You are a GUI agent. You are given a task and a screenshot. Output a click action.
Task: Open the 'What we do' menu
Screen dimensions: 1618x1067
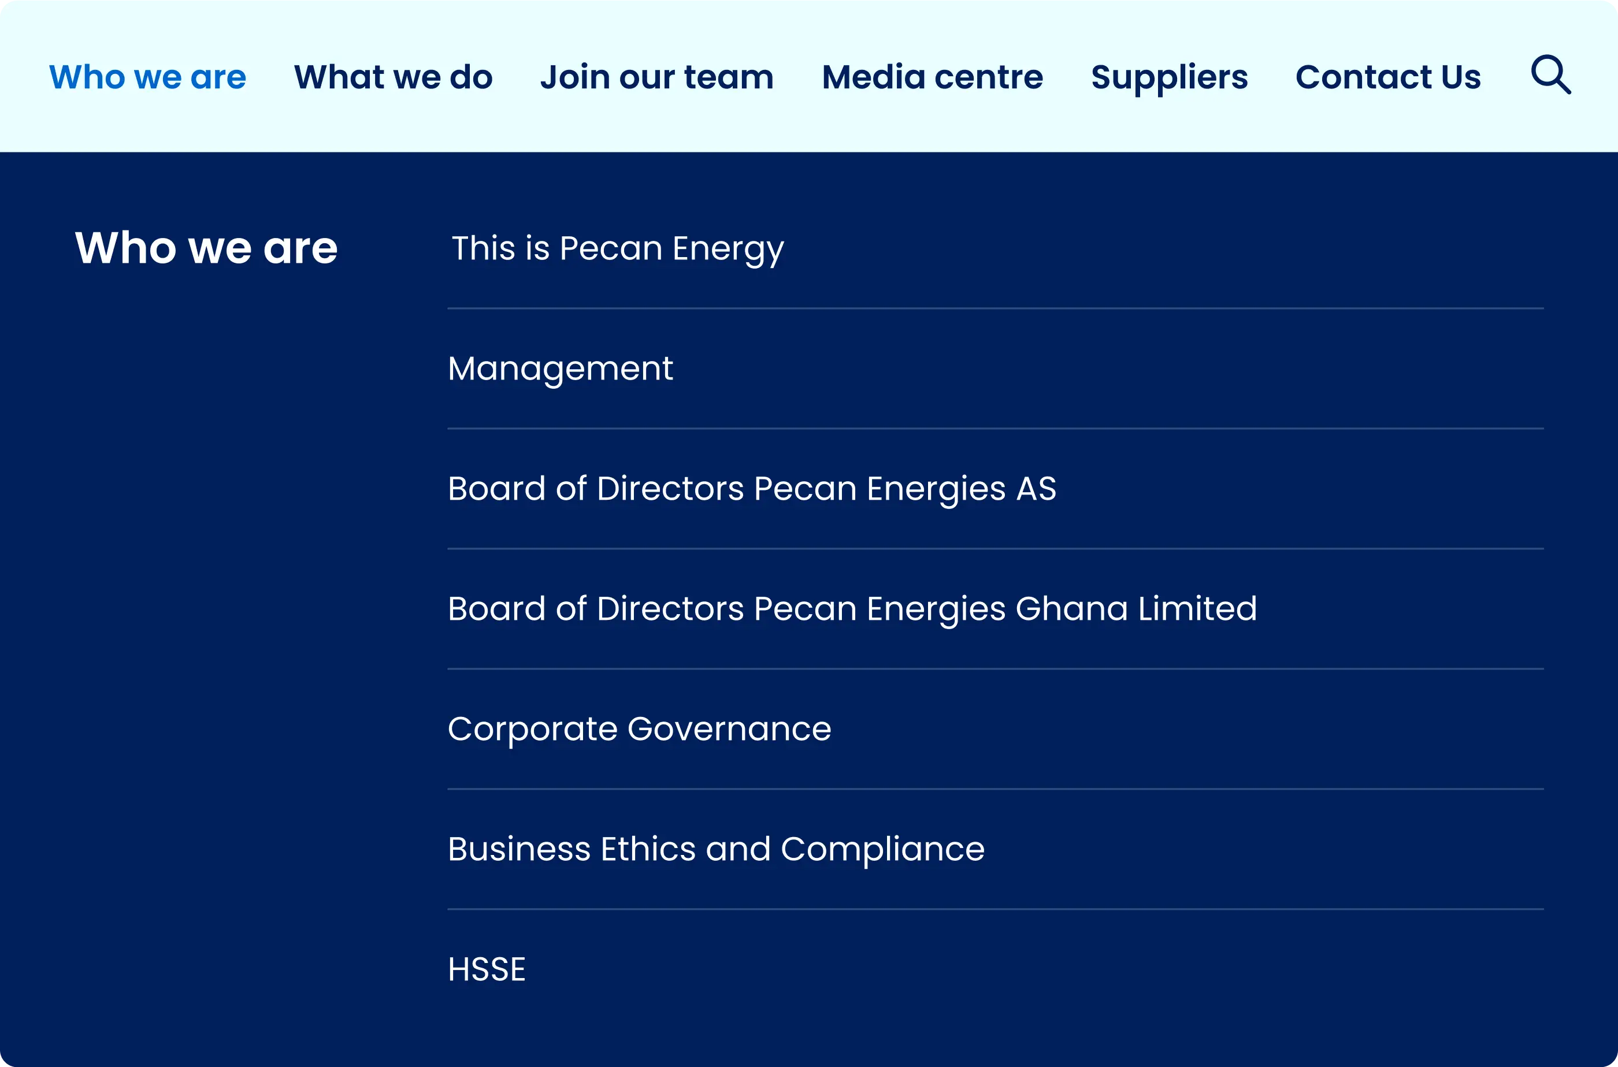393,77
